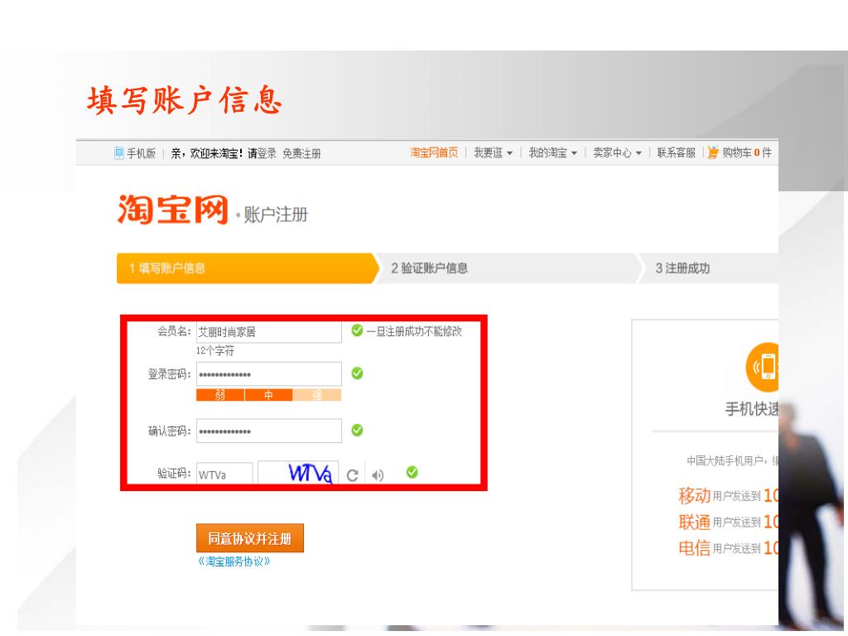Click the 12个字符 hint text
The image size is (848, 636).
(215, 351)
